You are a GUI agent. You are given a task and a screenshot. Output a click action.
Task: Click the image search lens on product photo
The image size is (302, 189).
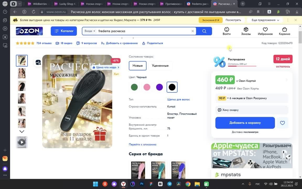(x=38, y=62)
